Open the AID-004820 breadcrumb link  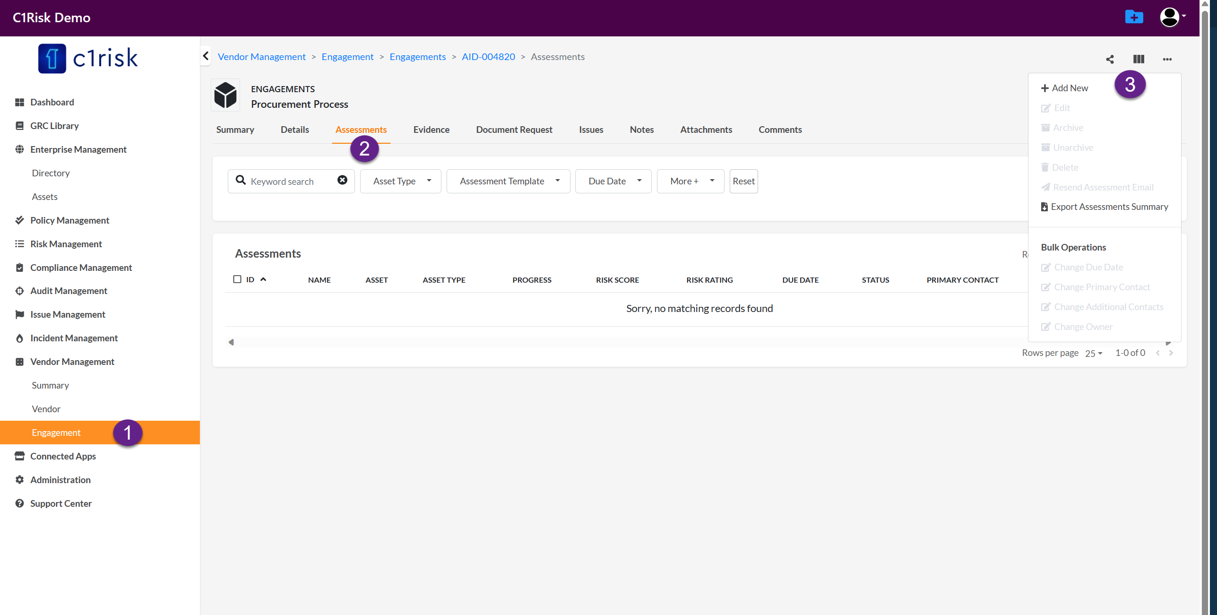point(488,57)
